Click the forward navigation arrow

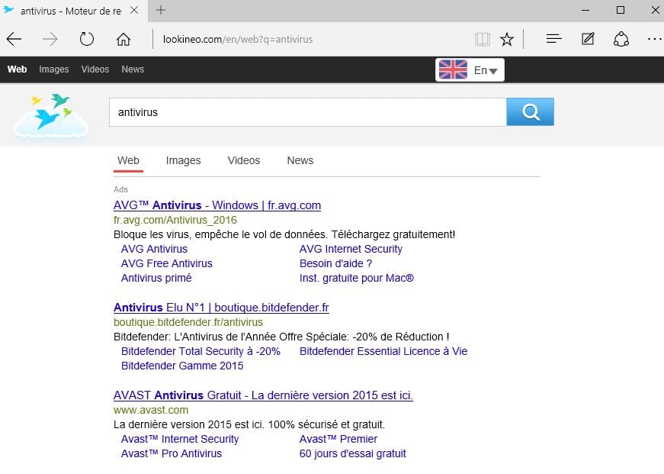pyautogui.click(x=50, y=40)
